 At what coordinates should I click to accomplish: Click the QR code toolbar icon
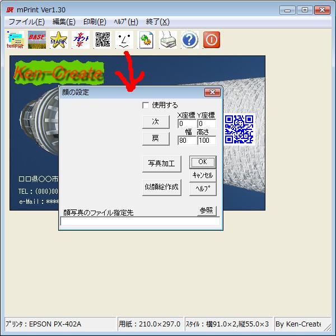pyautogui.click(x=102, y=40)
